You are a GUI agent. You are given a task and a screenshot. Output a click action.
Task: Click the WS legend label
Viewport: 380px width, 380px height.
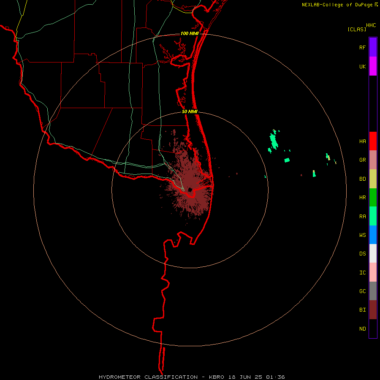(x=362, y=235)
